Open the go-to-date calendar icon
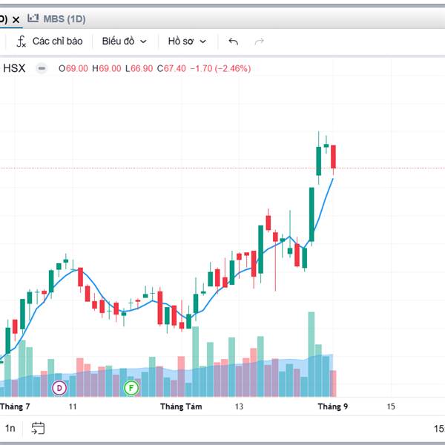 [x=38, y=428]
